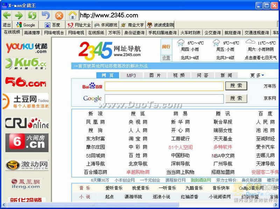Select the 图片 search tab
Viewport: 280px width, 209px height.
click(x=155, y=75)
